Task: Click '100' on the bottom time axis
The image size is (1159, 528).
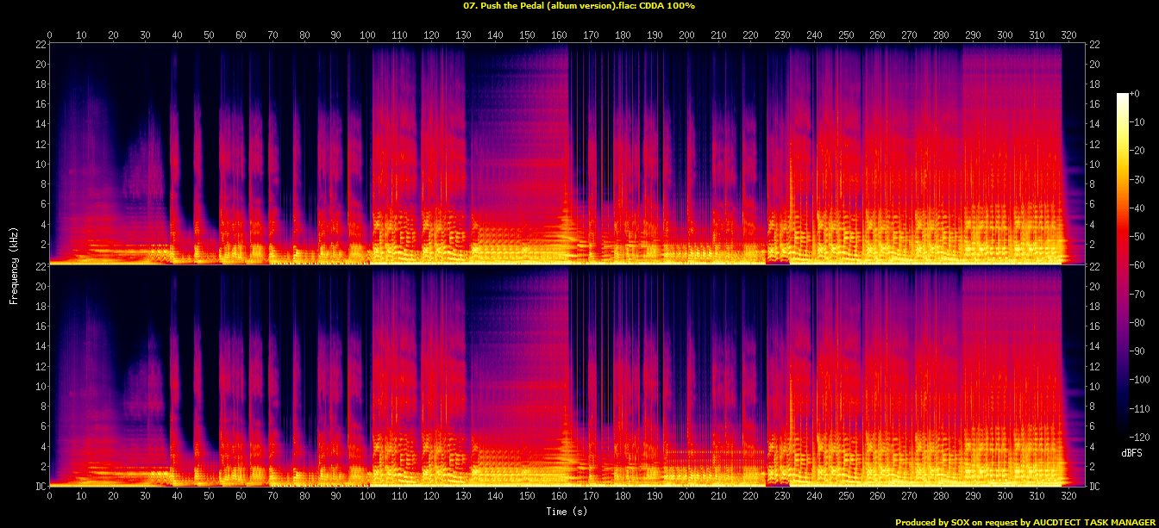Action: pos(368,496)
